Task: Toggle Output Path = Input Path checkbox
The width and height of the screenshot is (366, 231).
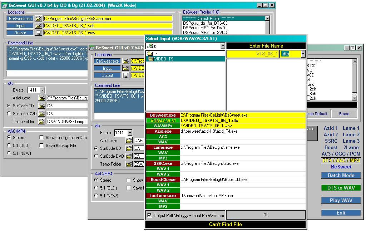Action: pyautogui.click(x=149, y=215)
